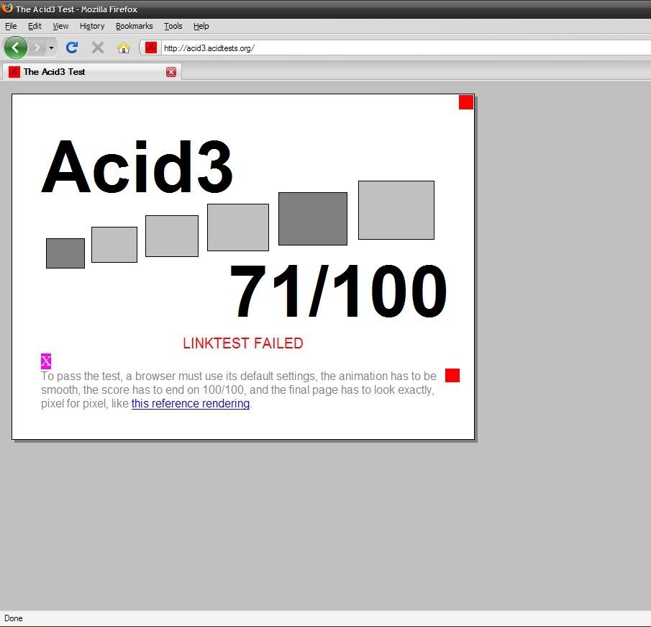Follow the 'this reference rendering' link
Image resolution: width=651 pixels, height=627 pixels.
[191, 403]
